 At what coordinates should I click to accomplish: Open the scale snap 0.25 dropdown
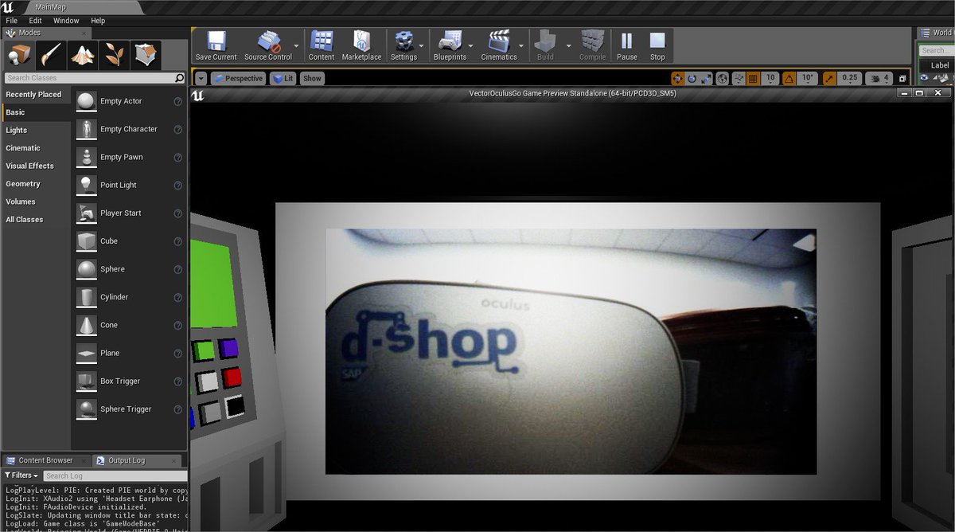(850, 78)
